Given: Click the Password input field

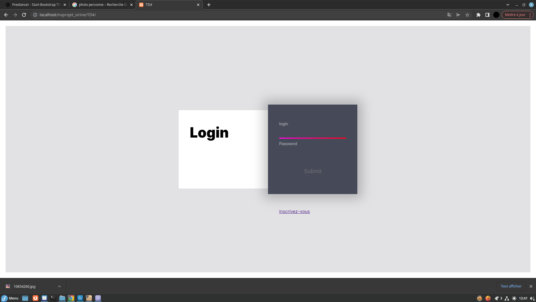Looking at the screenshot, I should (312, 152).
